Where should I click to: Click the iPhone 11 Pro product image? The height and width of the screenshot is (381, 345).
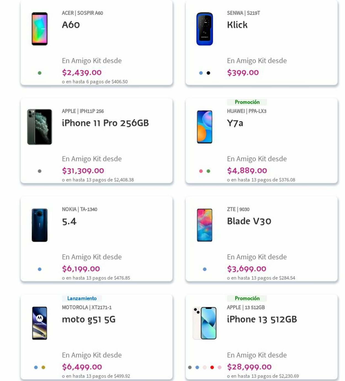pyautogui.click(x=39, y=127)
